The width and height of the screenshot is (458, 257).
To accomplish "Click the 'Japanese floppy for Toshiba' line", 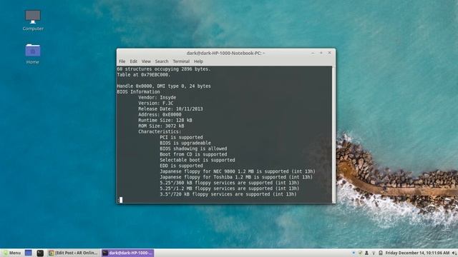I will [x=236, y=177].
